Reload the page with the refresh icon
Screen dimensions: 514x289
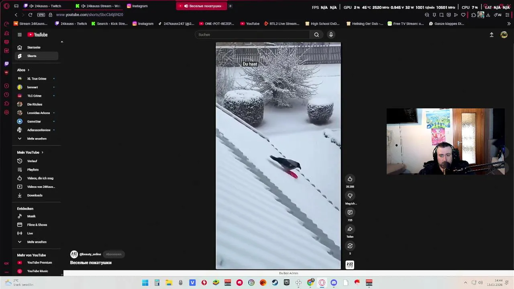pos(30,15)
